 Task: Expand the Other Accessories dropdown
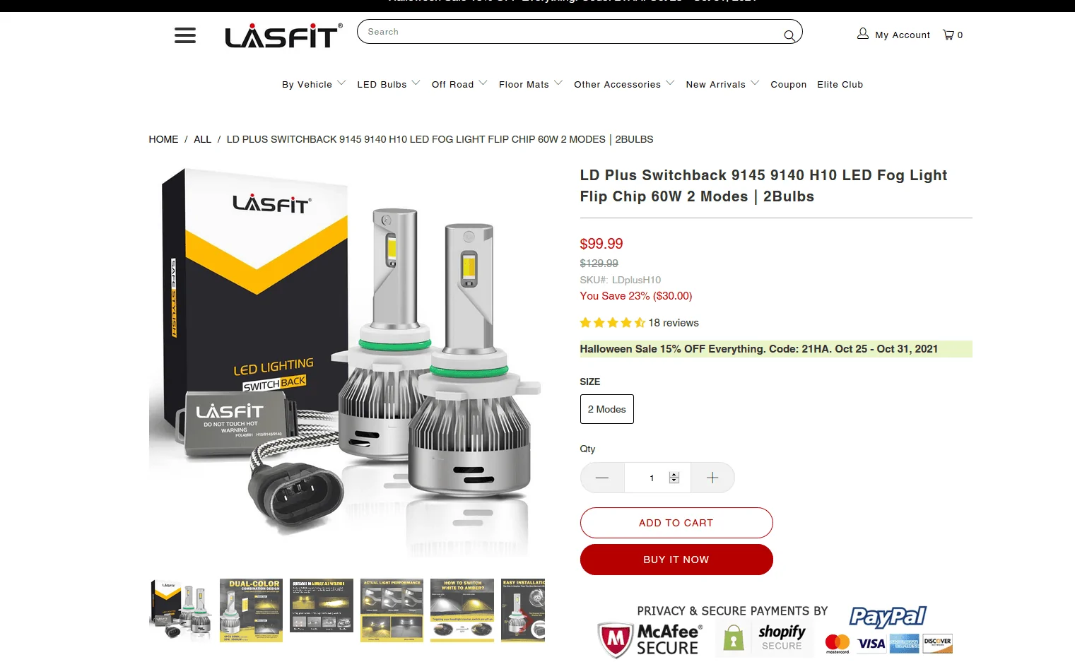tap(624, 84)
